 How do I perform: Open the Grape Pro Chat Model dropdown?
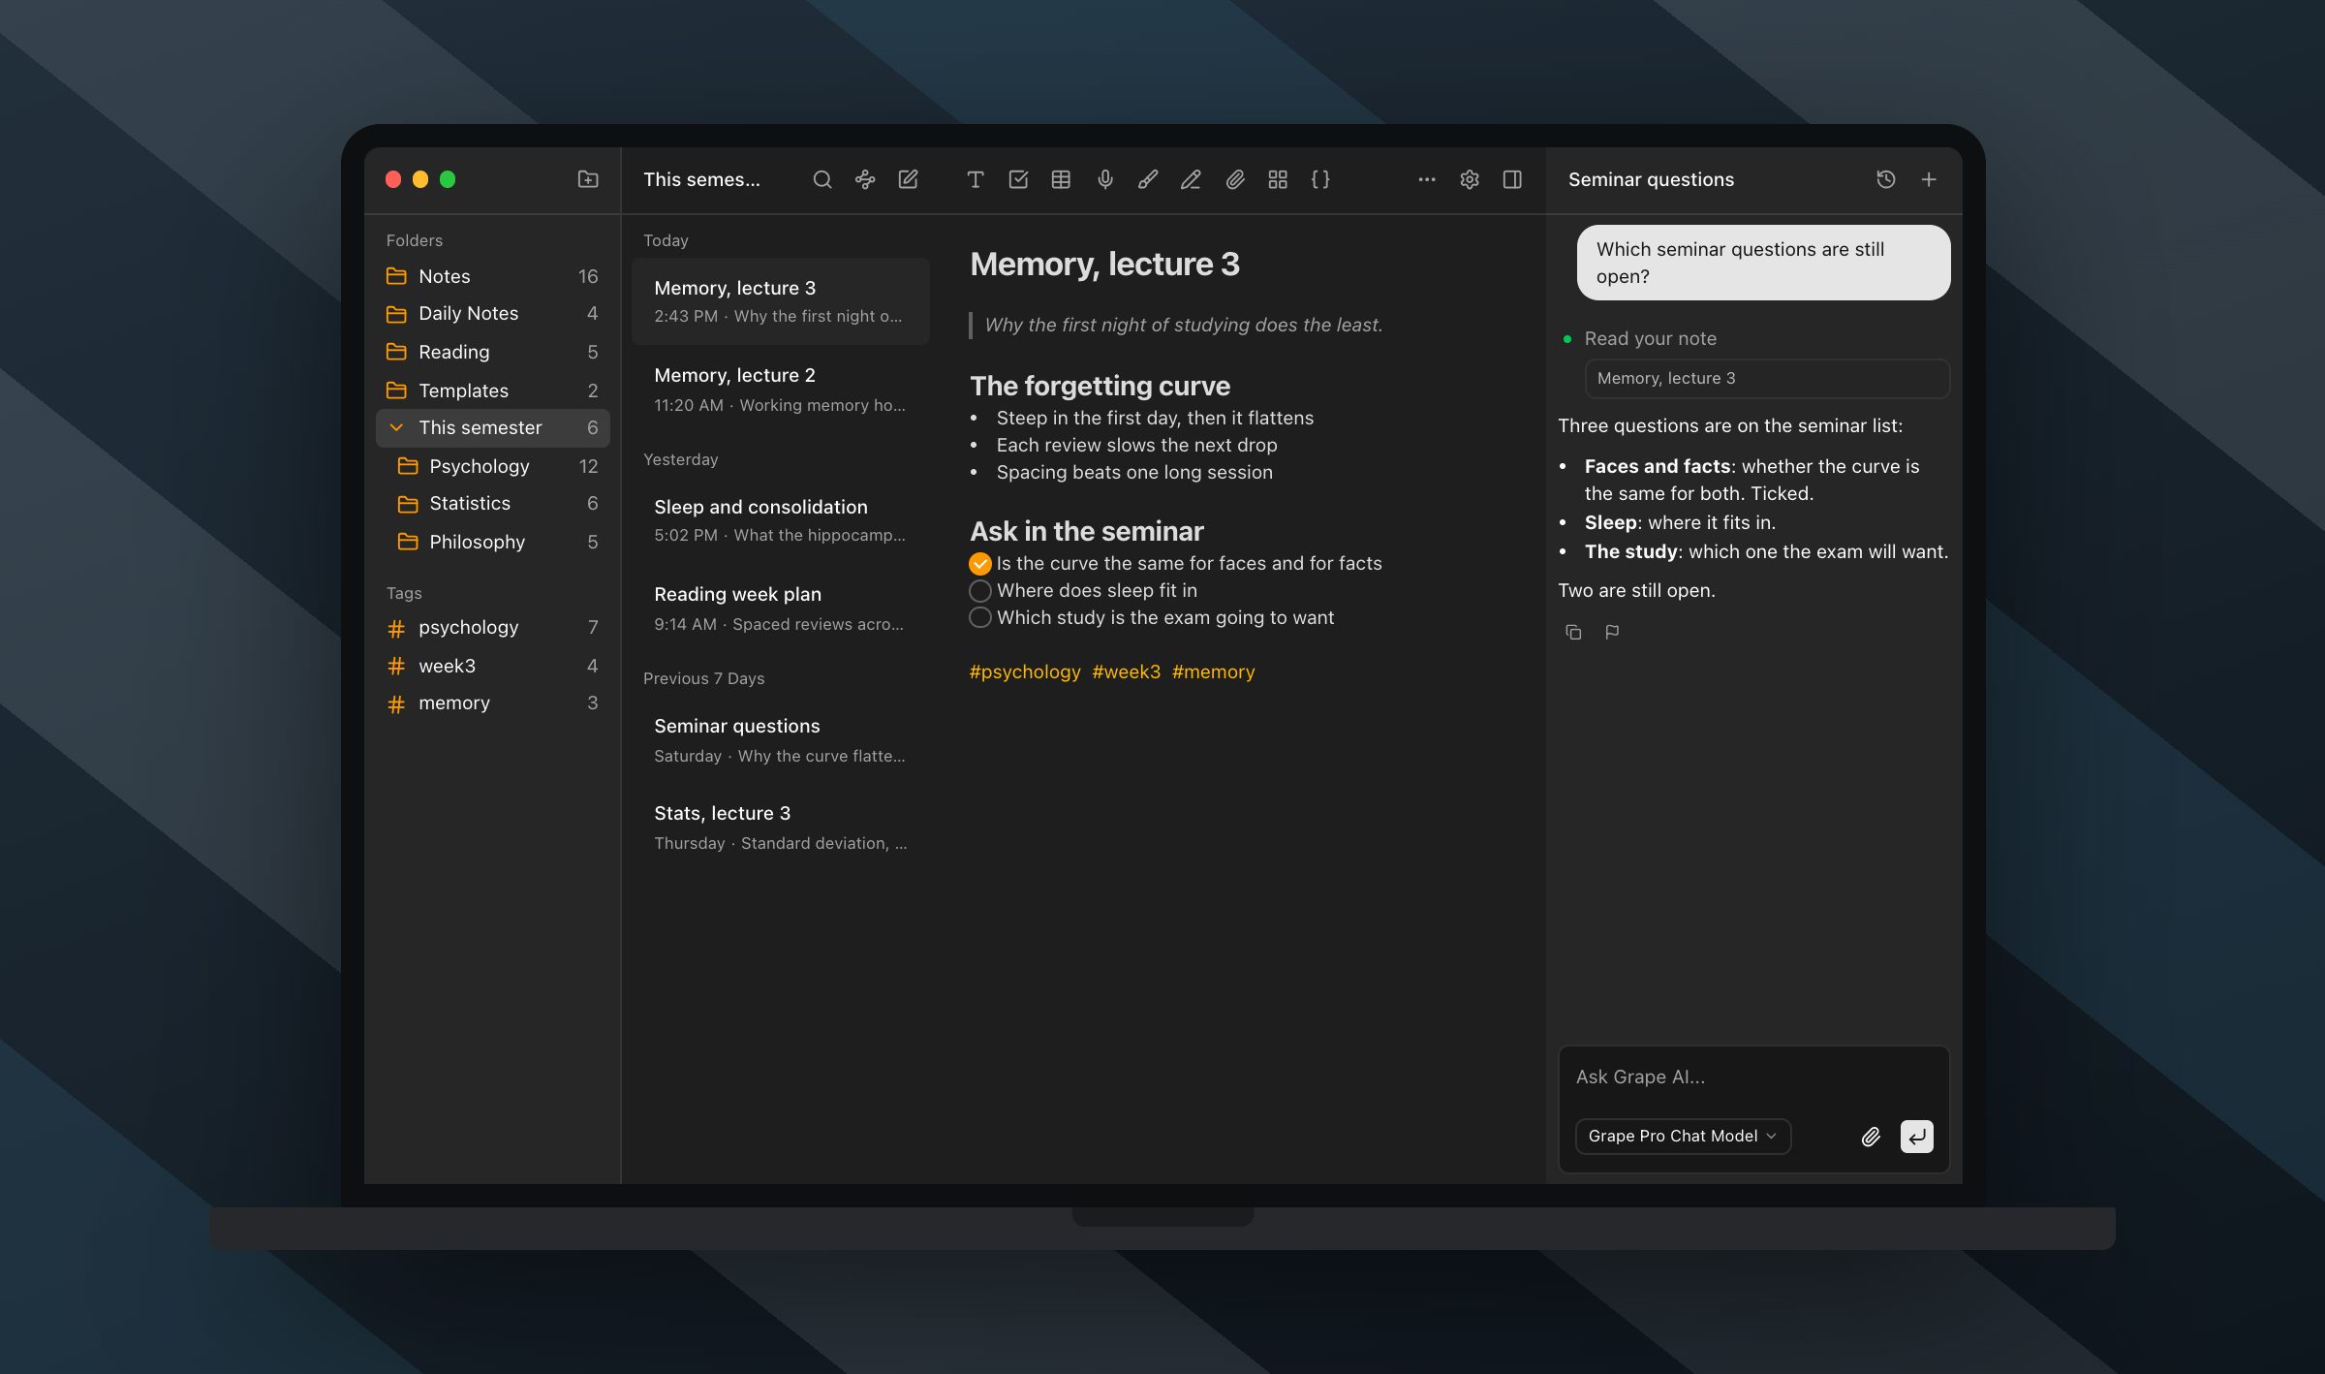coord(1683,1137)
